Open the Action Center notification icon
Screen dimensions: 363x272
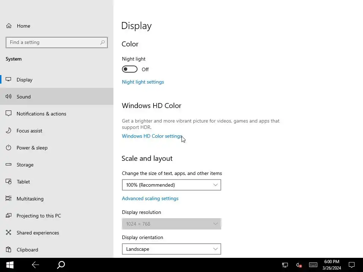pyautogui.click(x=352, y=265)
